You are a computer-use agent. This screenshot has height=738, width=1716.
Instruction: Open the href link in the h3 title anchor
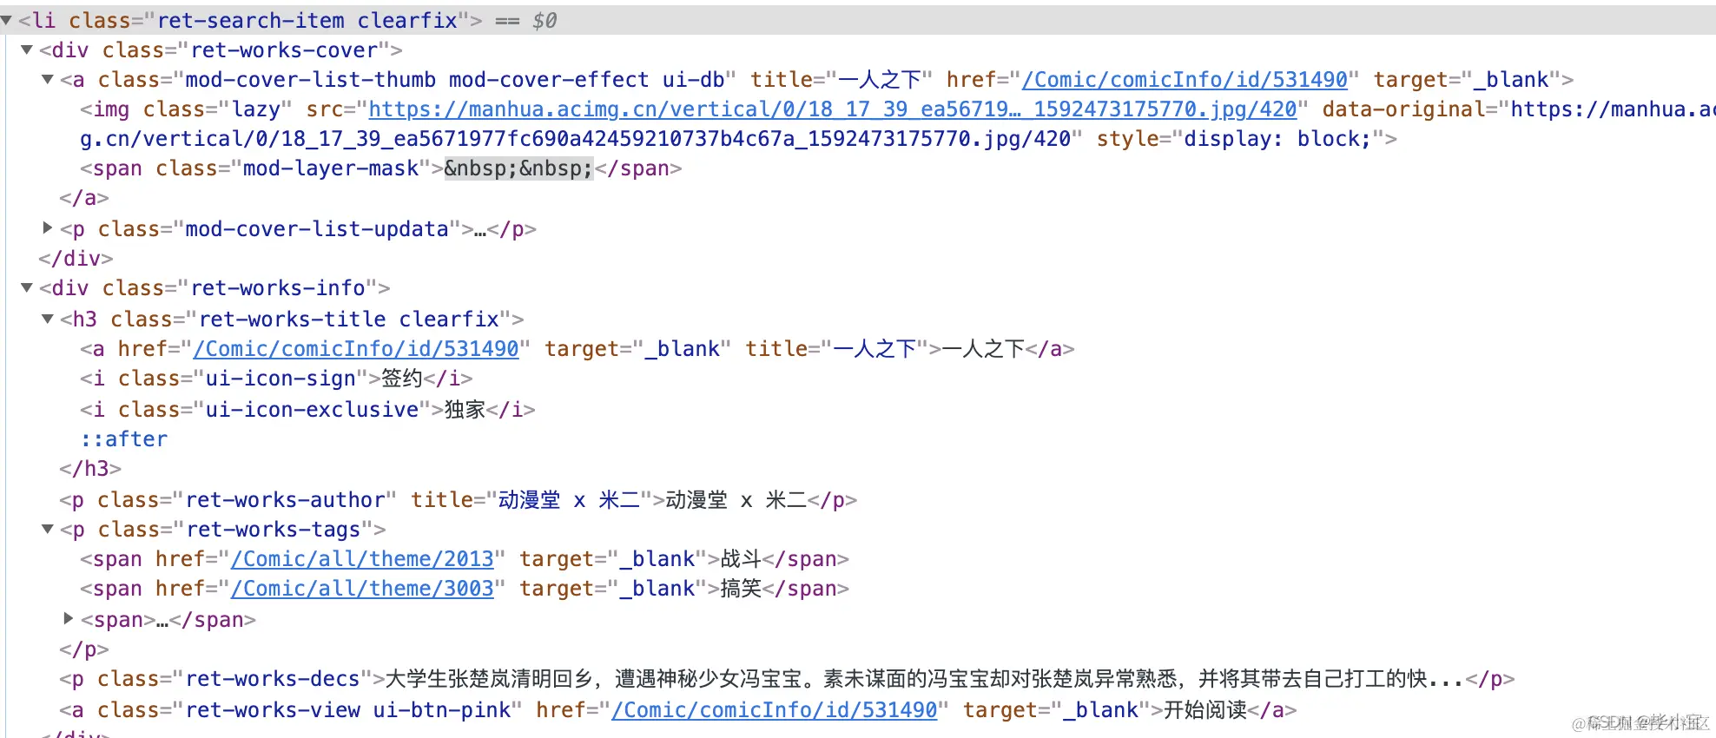tap(356, 349)
